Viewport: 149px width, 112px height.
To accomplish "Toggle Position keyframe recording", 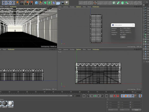I will (122, 96).
